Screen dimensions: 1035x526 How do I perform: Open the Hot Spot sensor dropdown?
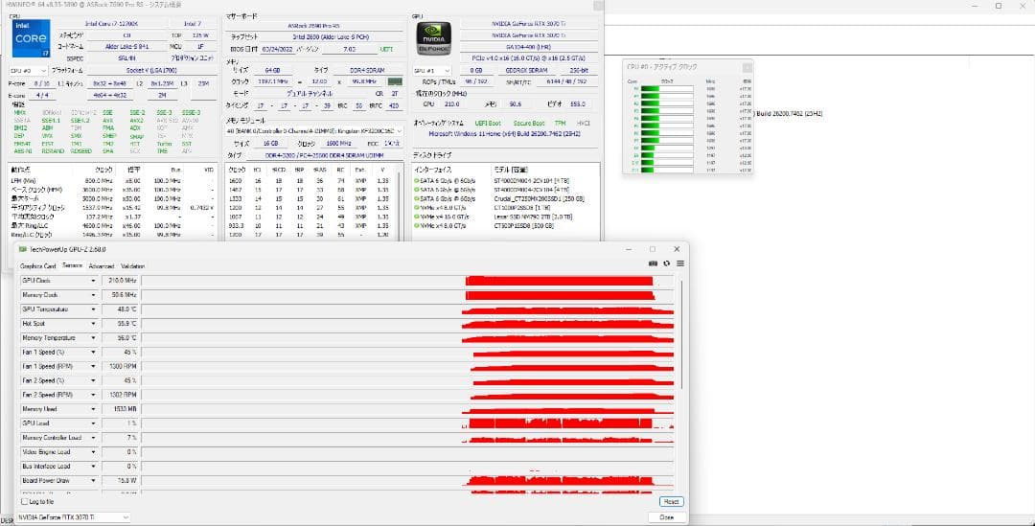tap(93, 324)
